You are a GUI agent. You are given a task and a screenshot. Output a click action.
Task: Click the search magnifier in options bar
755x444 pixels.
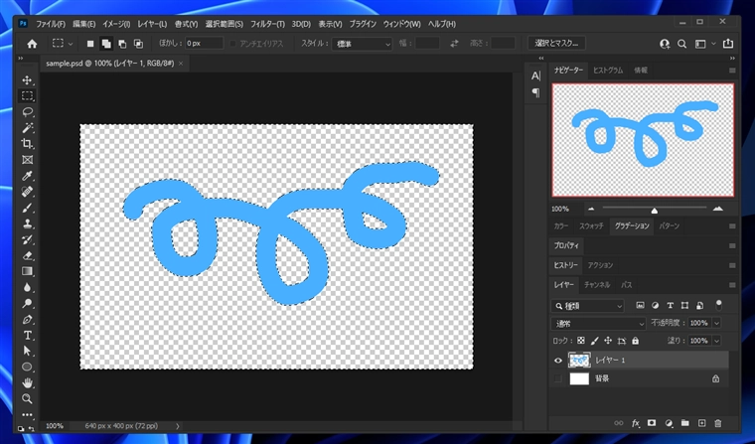tap(681, 44)
